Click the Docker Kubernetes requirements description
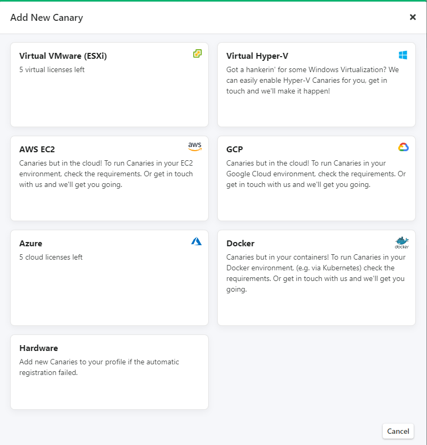This screenshot has width=427, height=445. (x=315, y=273)
